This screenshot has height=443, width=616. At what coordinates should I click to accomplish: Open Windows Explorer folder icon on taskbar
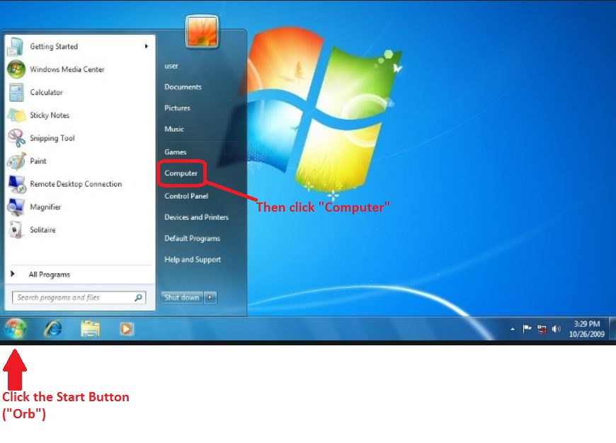click(x=91, y=329)
